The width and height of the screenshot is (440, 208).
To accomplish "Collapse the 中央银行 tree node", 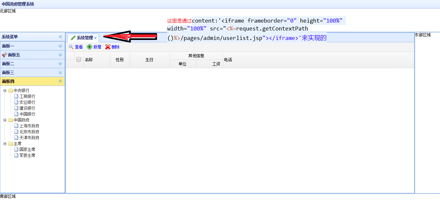I will coord(5,90).
